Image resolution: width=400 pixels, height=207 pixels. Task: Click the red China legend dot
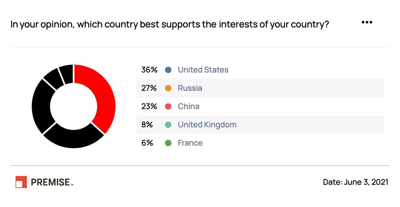coord(168,106)
